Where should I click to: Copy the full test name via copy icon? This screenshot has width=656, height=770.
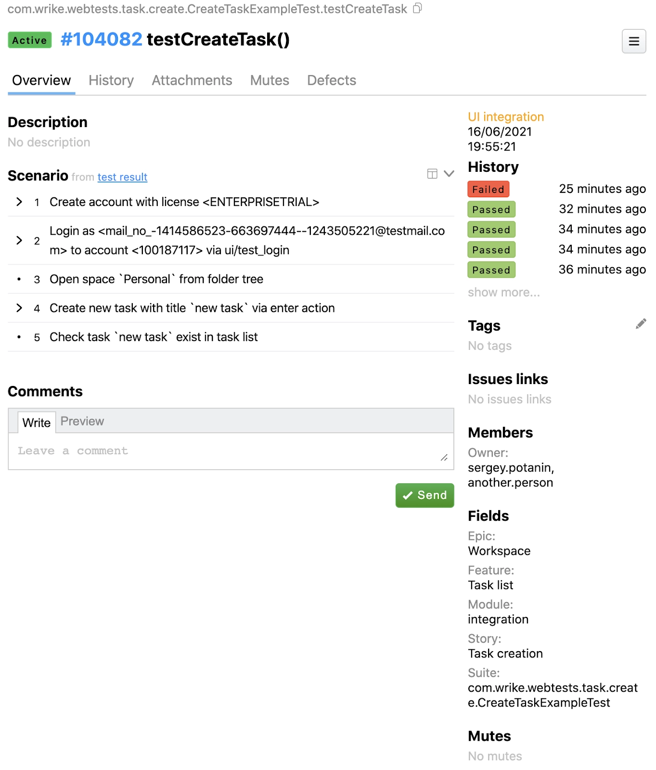click(x=417, y=8)
